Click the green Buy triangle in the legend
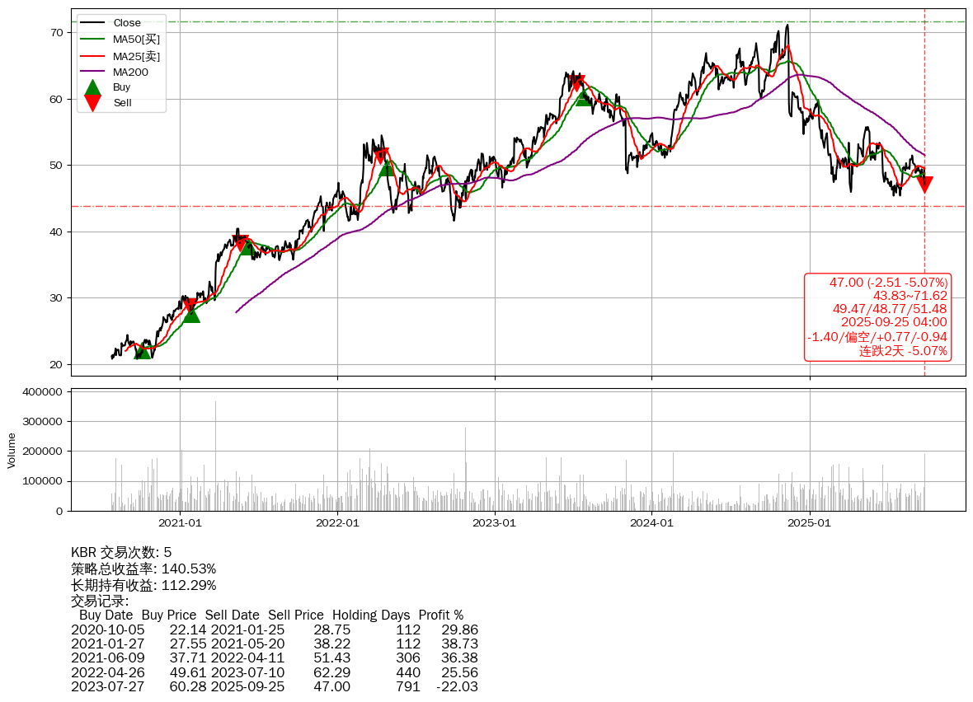Image resolution: width=973 pixels, height=702 pixels. tap(93, 87)
